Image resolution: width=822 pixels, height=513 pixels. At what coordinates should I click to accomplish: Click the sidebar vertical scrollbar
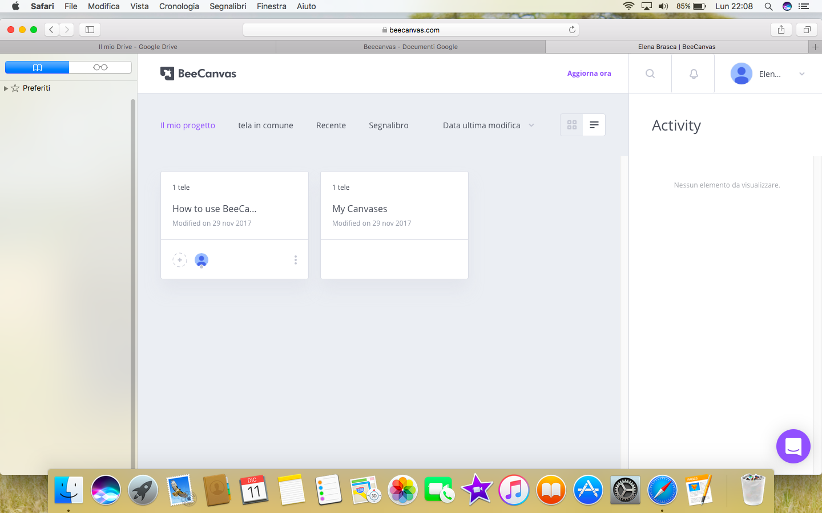(133, 284)
